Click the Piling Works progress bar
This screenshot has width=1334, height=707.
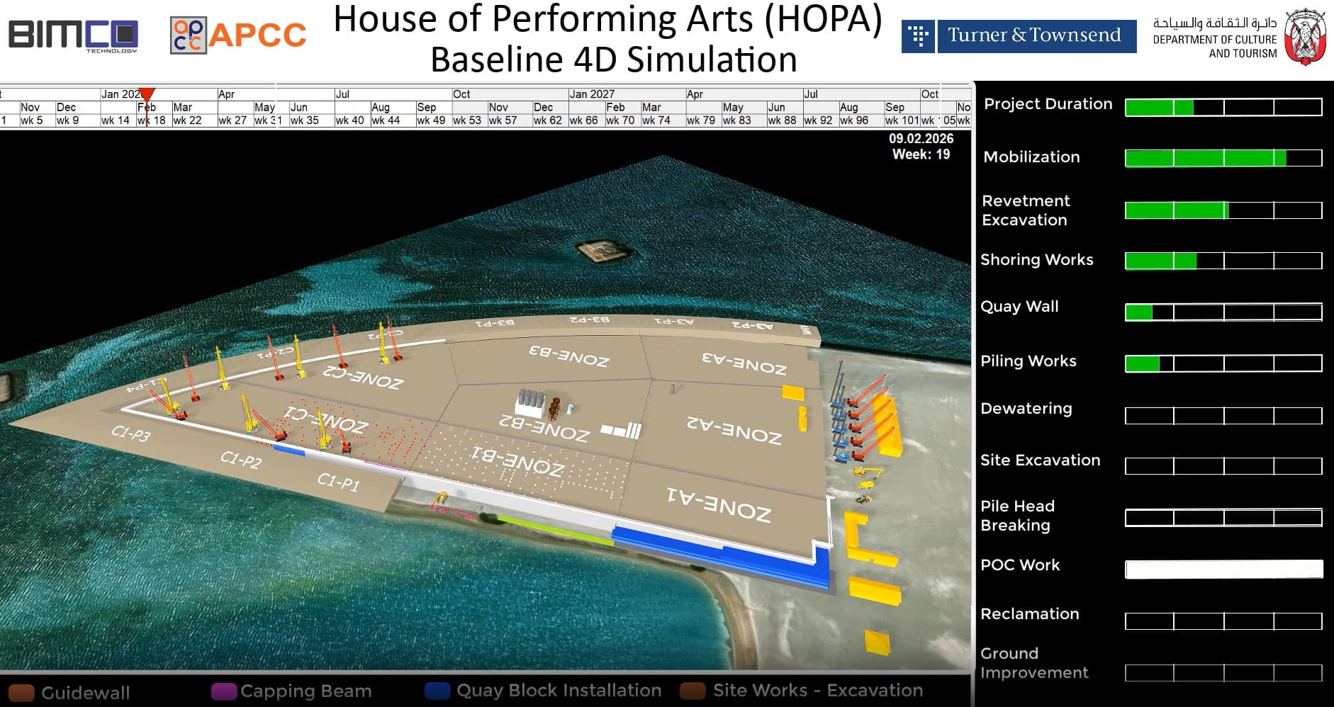(1223, 363)
